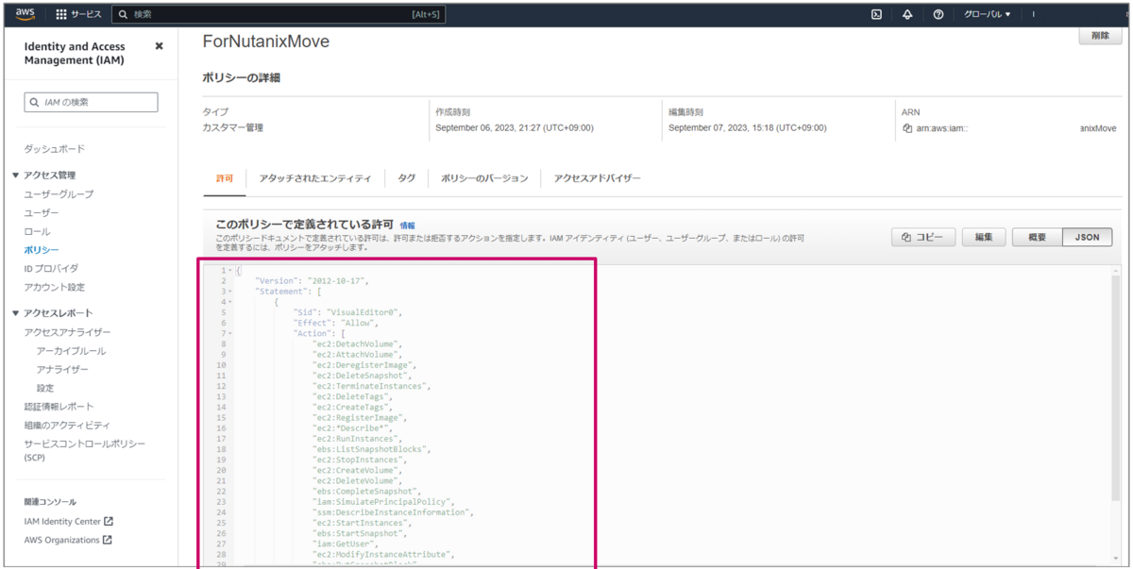Copy the policy ARN with the copy icon
The image size is (1133, 569).
coord(907,128)
